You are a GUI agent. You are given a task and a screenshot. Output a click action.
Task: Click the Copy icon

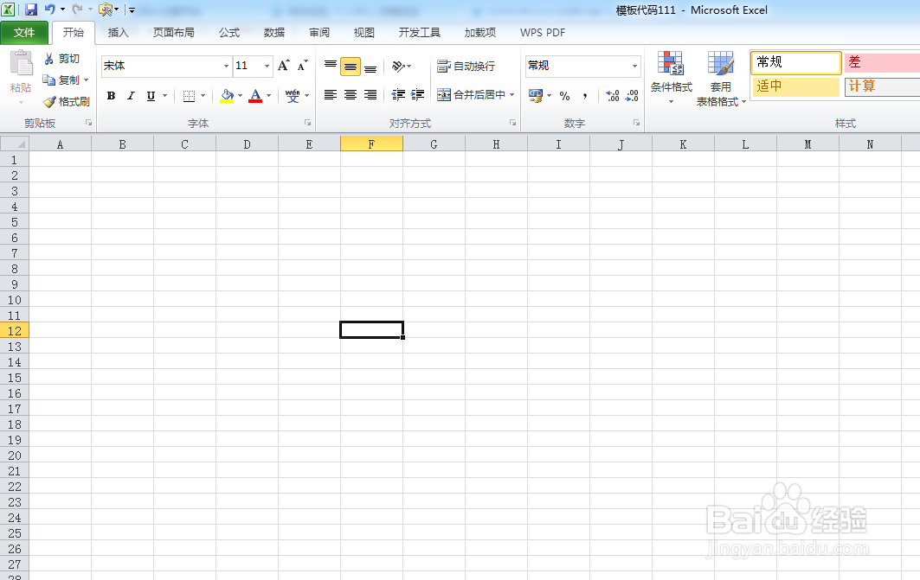pos(48,80)
